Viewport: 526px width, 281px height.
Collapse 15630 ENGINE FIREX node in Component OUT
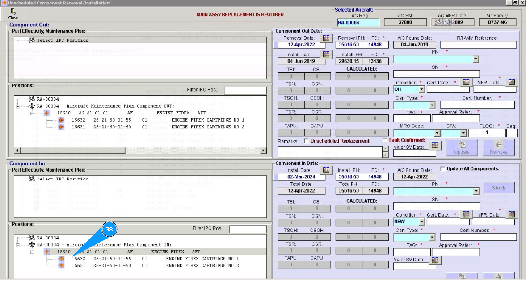33,113
